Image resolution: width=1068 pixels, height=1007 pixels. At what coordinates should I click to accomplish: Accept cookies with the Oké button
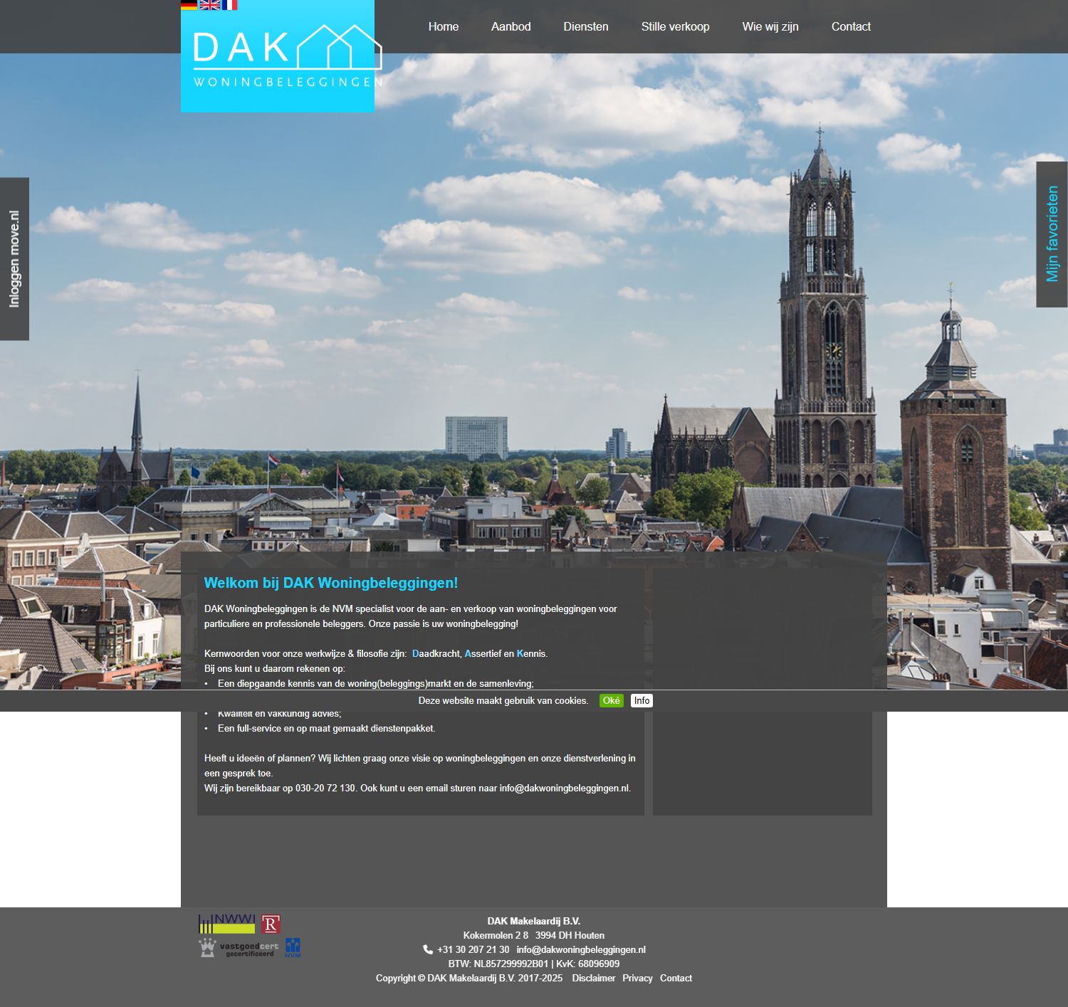pos(612,700)
